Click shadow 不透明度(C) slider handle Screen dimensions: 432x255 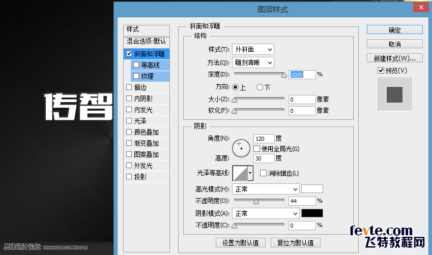[235, 226]
